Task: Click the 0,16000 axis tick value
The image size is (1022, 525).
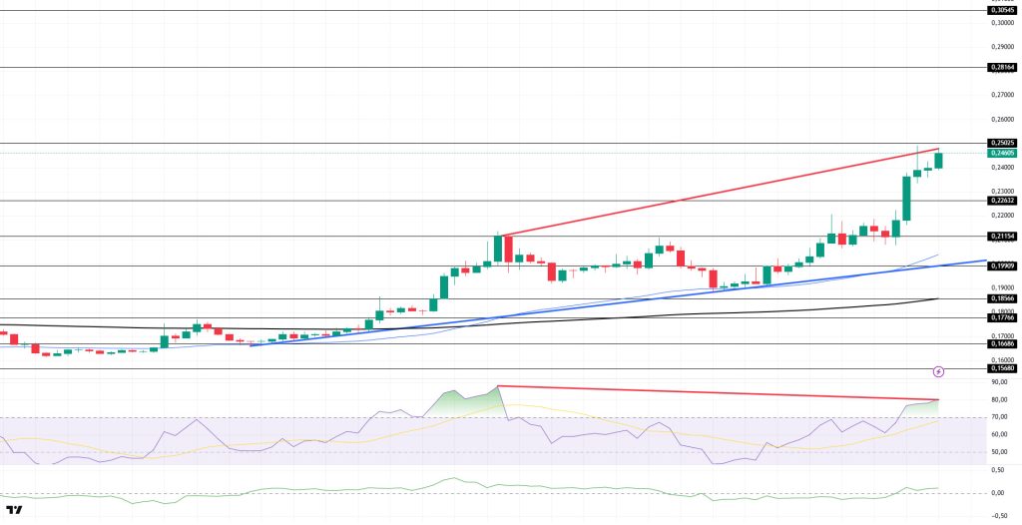Action: (x=1002, y=359)
